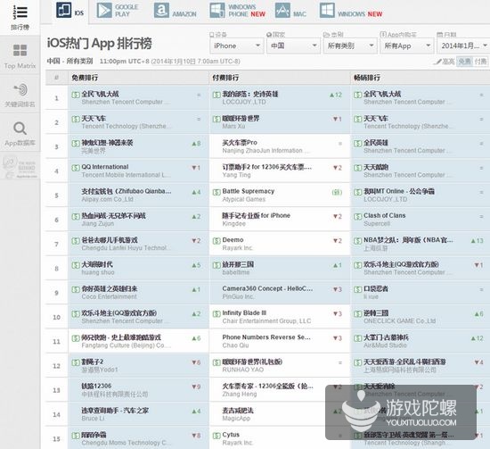The image size is (490, 449).
Task: Open Phone Numbers Reverse Se... entry
Action: point(266,337)
